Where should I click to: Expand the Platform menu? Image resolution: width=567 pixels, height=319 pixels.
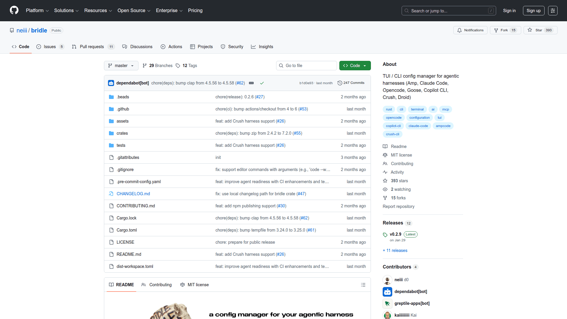37,11
